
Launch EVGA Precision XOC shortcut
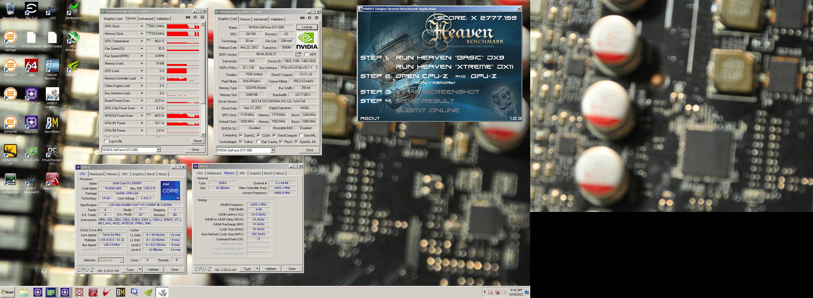(52, 155)
